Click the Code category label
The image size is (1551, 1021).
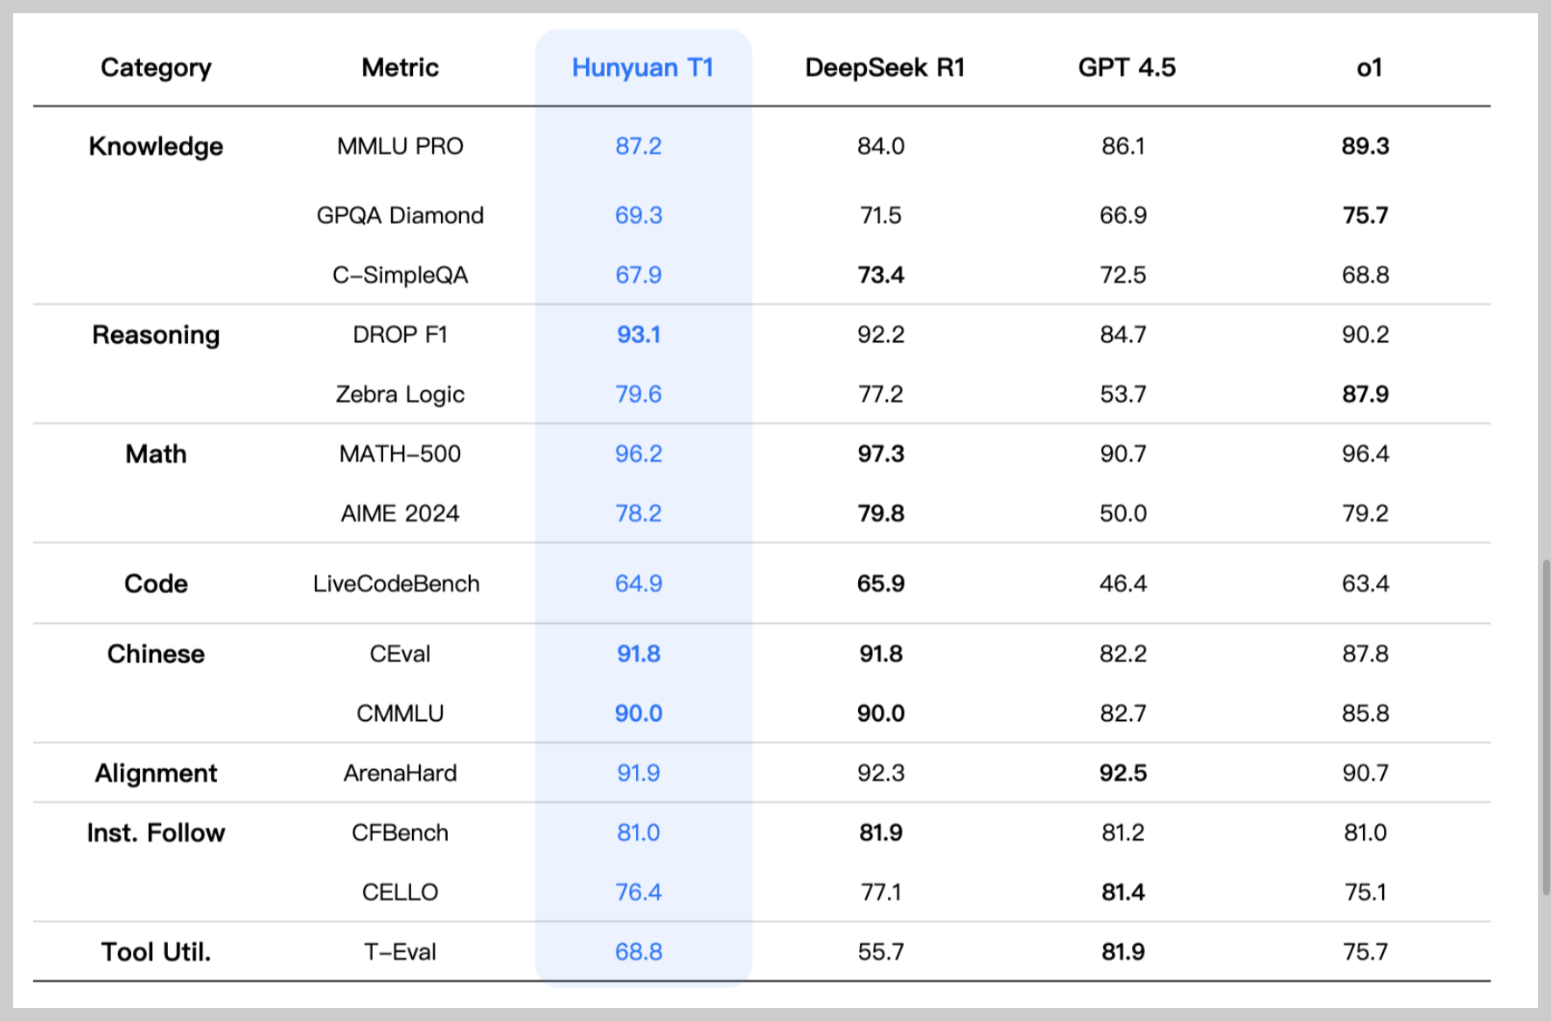[156, 584]
